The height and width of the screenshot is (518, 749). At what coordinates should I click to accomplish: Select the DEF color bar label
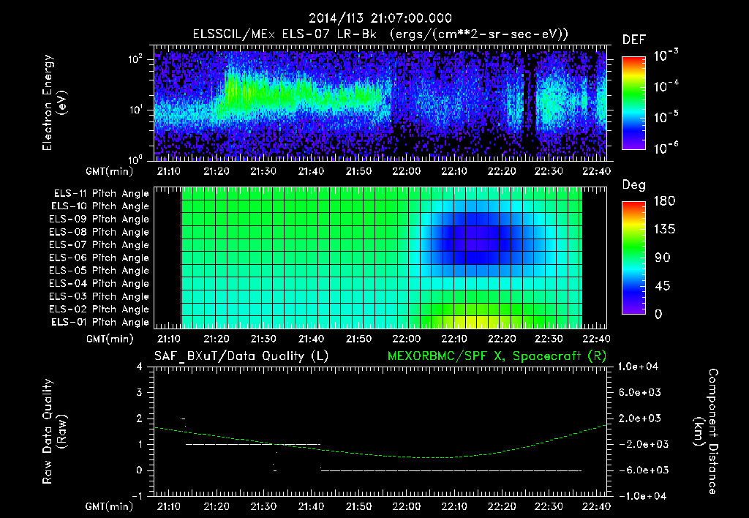tap(633, 40)
